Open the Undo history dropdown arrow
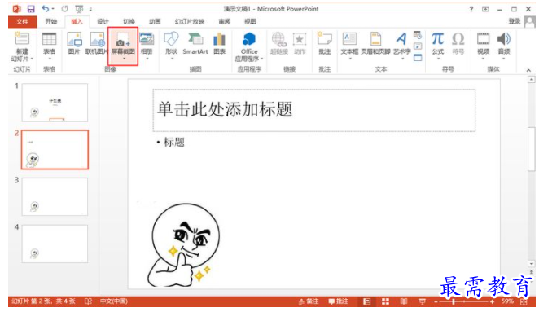The height and width of the screenshot is (312, 539). tap(53, 9)
